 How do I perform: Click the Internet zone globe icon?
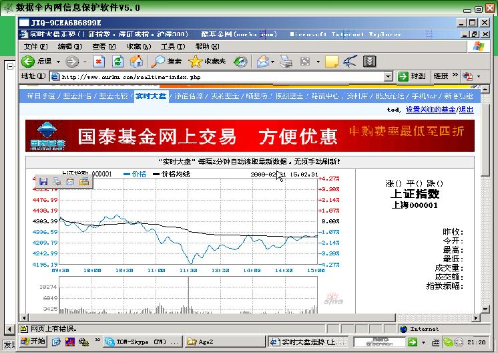pos(403,329)
